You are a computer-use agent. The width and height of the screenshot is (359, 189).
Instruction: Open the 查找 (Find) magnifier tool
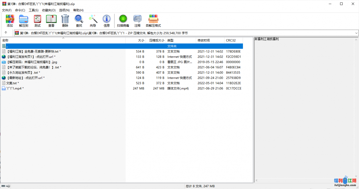(x=79, y=21)
